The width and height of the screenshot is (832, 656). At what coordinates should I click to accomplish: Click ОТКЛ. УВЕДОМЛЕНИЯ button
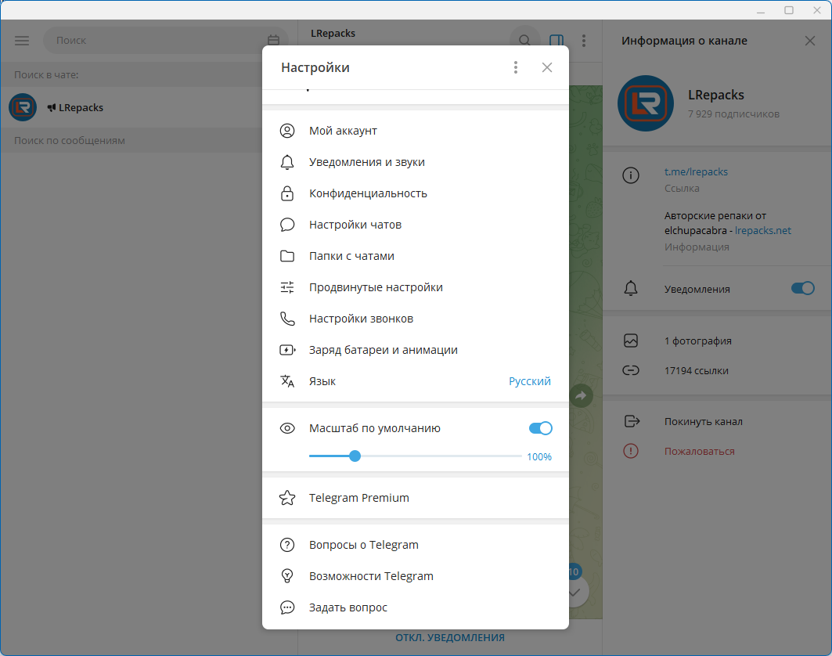pos(450,637)
